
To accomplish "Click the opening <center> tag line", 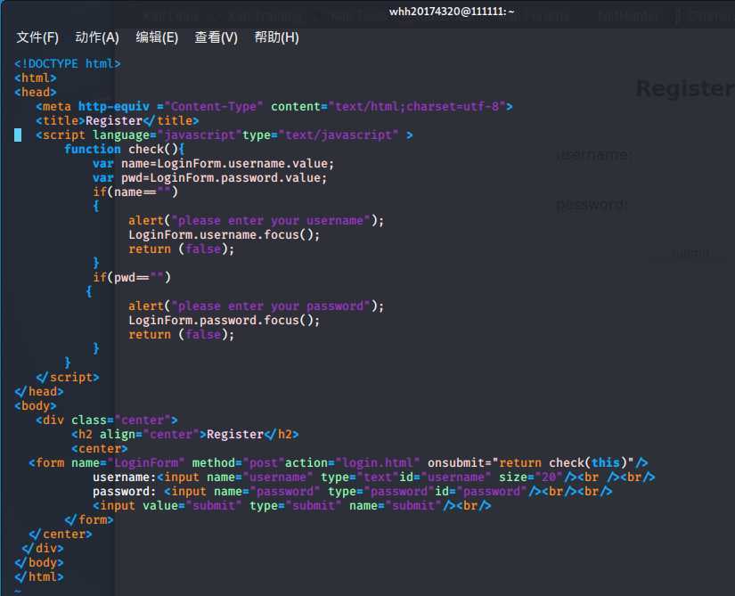I will (100, 448).
